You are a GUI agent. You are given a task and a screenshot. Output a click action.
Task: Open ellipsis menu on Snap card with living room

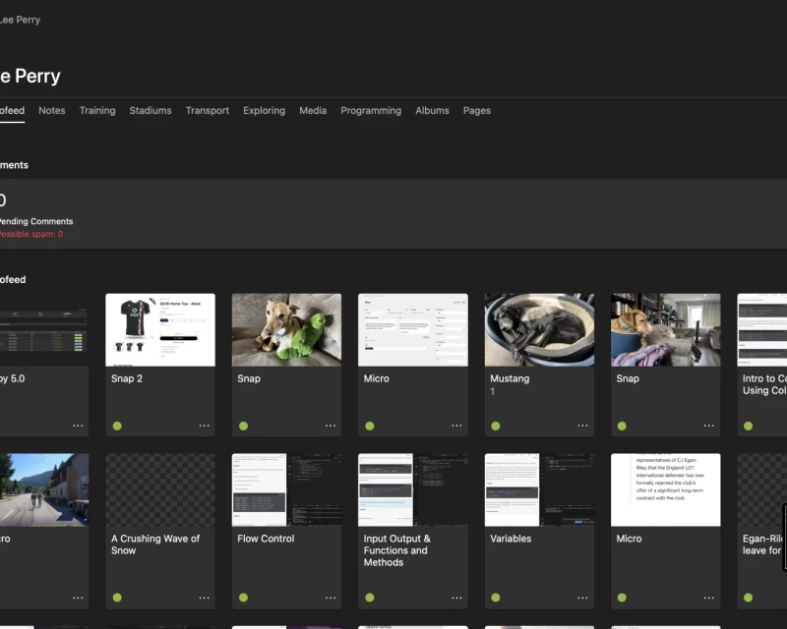[x=708, y=426]
